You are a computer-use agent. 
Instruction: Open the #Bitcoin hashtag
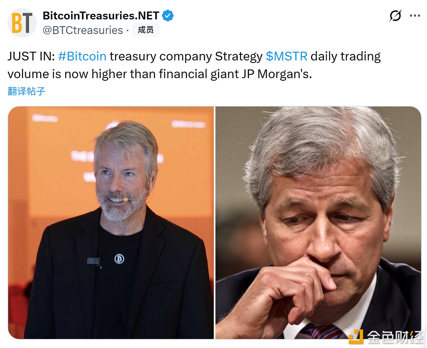point(82,56)
